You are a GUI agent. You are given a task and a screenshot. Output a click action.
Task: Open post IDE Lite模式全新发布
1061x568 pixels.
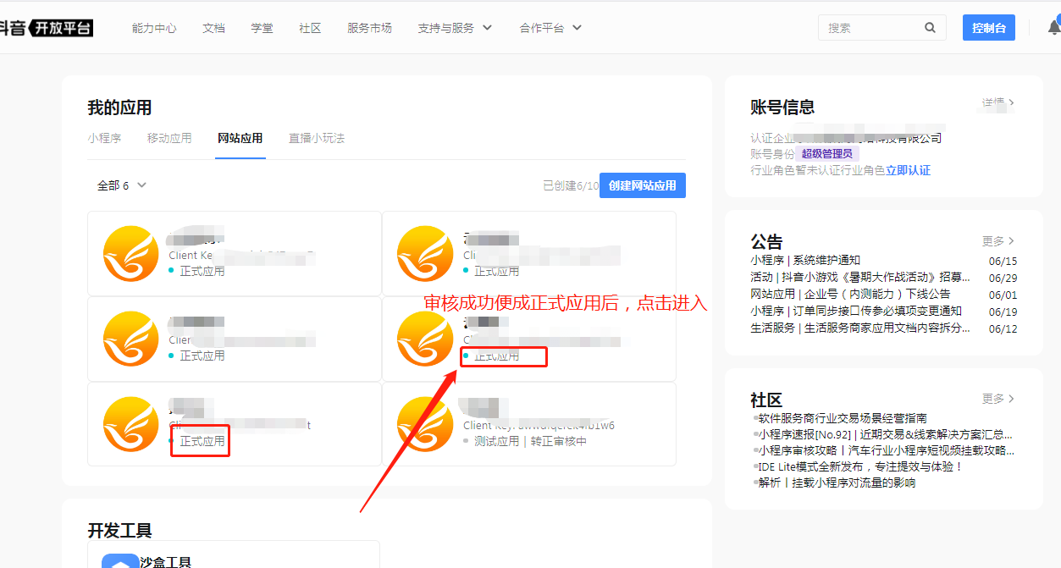860,466
